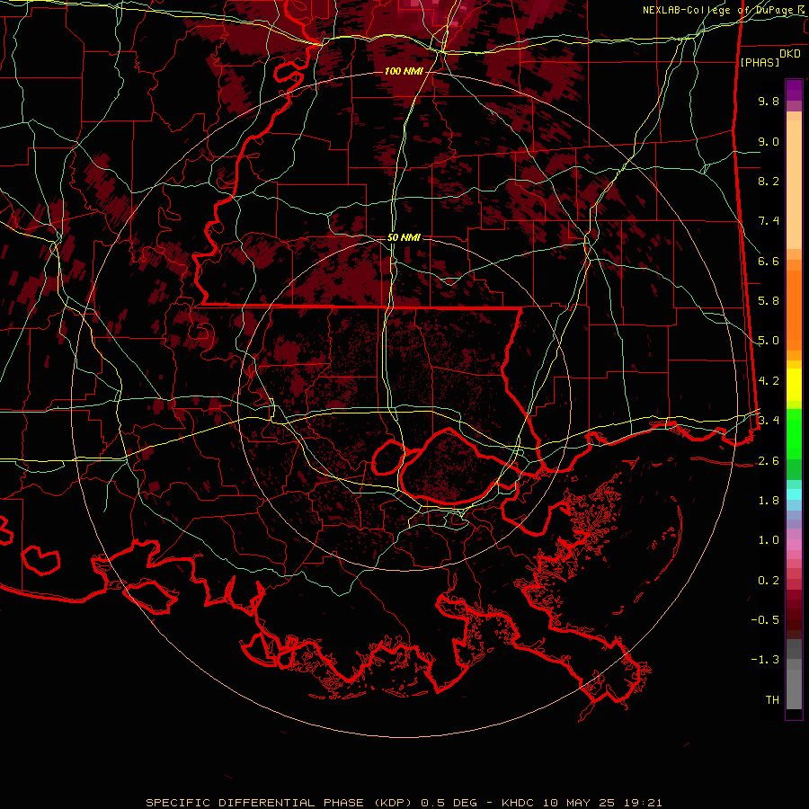The height and width of the screenshot is (809, 809).
Task: Click the 3.4 scale value
Action: (x=769, y=421)
